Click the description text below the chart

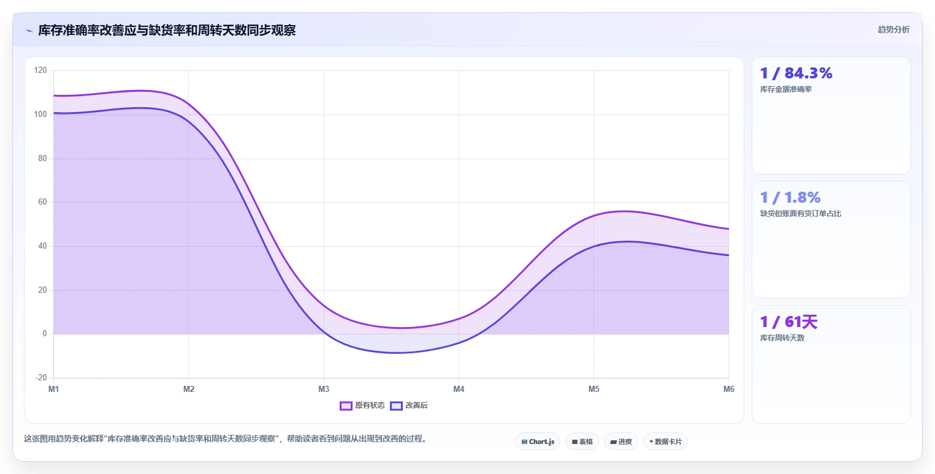pos(225,438)
